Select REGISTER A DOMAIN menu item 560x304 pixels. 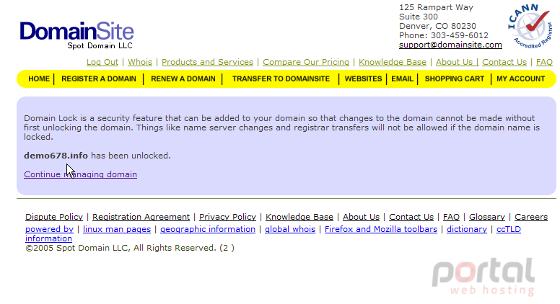pyautogui.click(x=99, y=79)
